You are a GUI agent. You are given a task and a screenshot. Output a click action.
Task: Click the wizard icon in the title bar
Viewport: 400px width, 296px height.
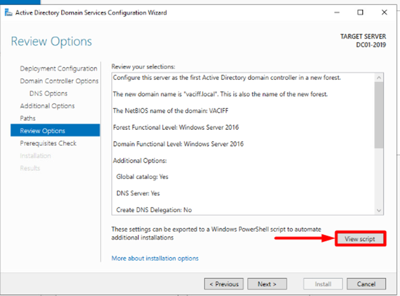pyautogui.click(x=9, y=12)
